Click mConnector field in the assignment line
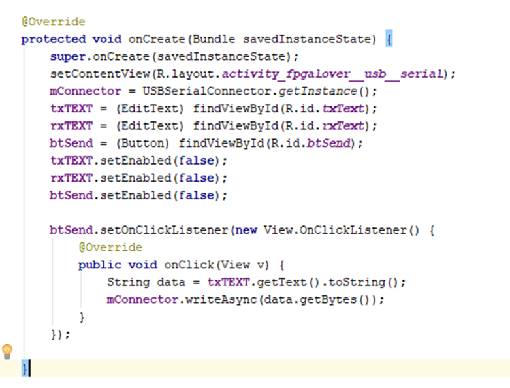The height and width of the screenshot is (388, 510). coord(86,91)
